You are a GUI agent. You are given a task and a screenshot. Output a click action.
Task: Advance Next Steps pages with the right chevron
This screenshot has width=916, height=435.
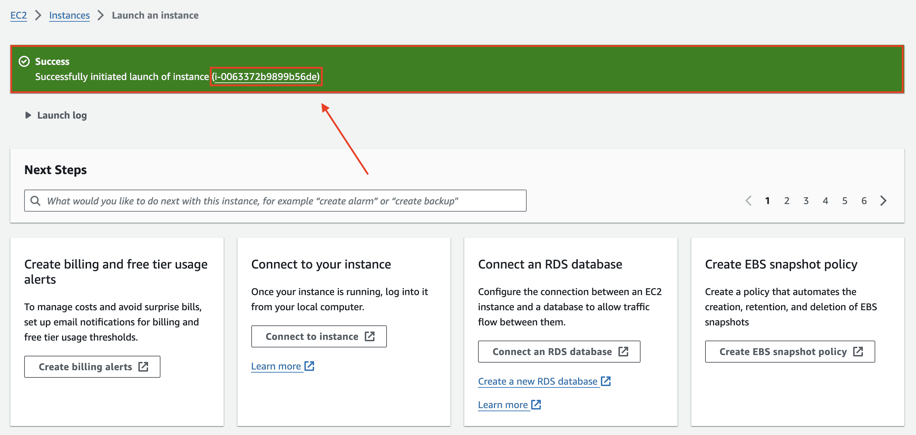pos(883,200)
